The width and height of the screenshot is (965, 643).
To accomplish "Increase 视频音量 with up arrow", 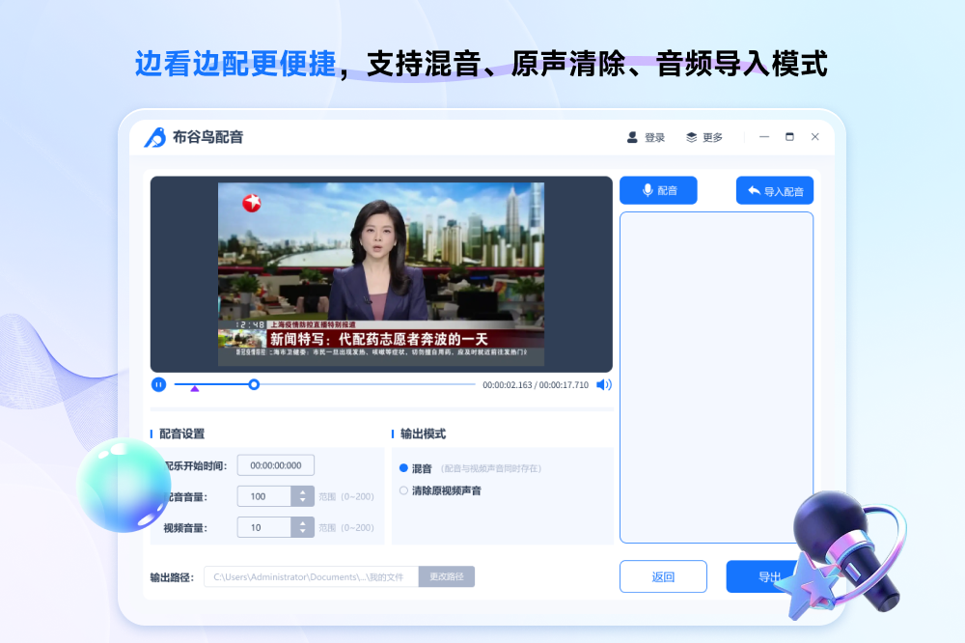I will pyautogui.click(x=304, y=522).
